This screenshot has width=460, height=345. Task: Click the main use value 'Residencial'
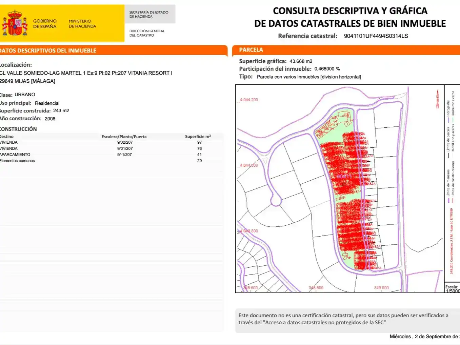[47, 103]
